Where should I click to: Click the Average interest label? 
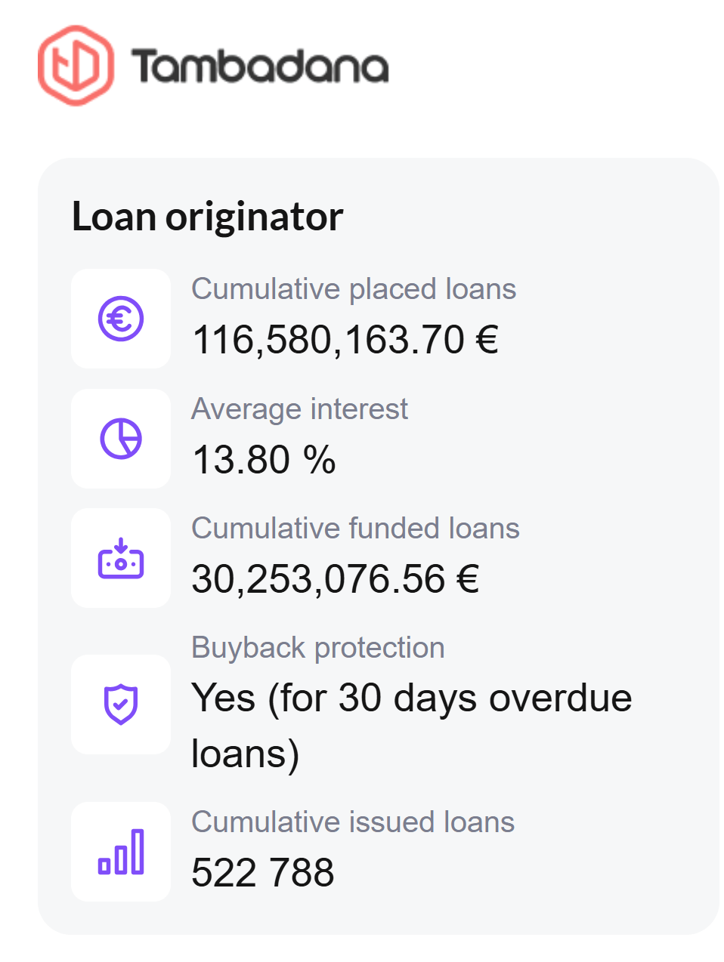(299, 409)
